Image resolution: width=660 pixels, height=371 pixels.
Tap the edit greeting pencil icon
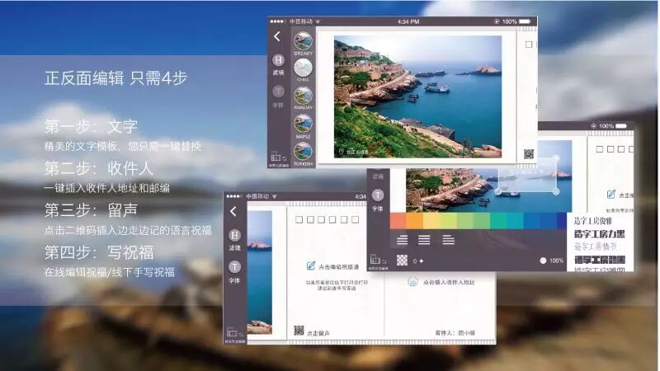click(x=311, y=265)
